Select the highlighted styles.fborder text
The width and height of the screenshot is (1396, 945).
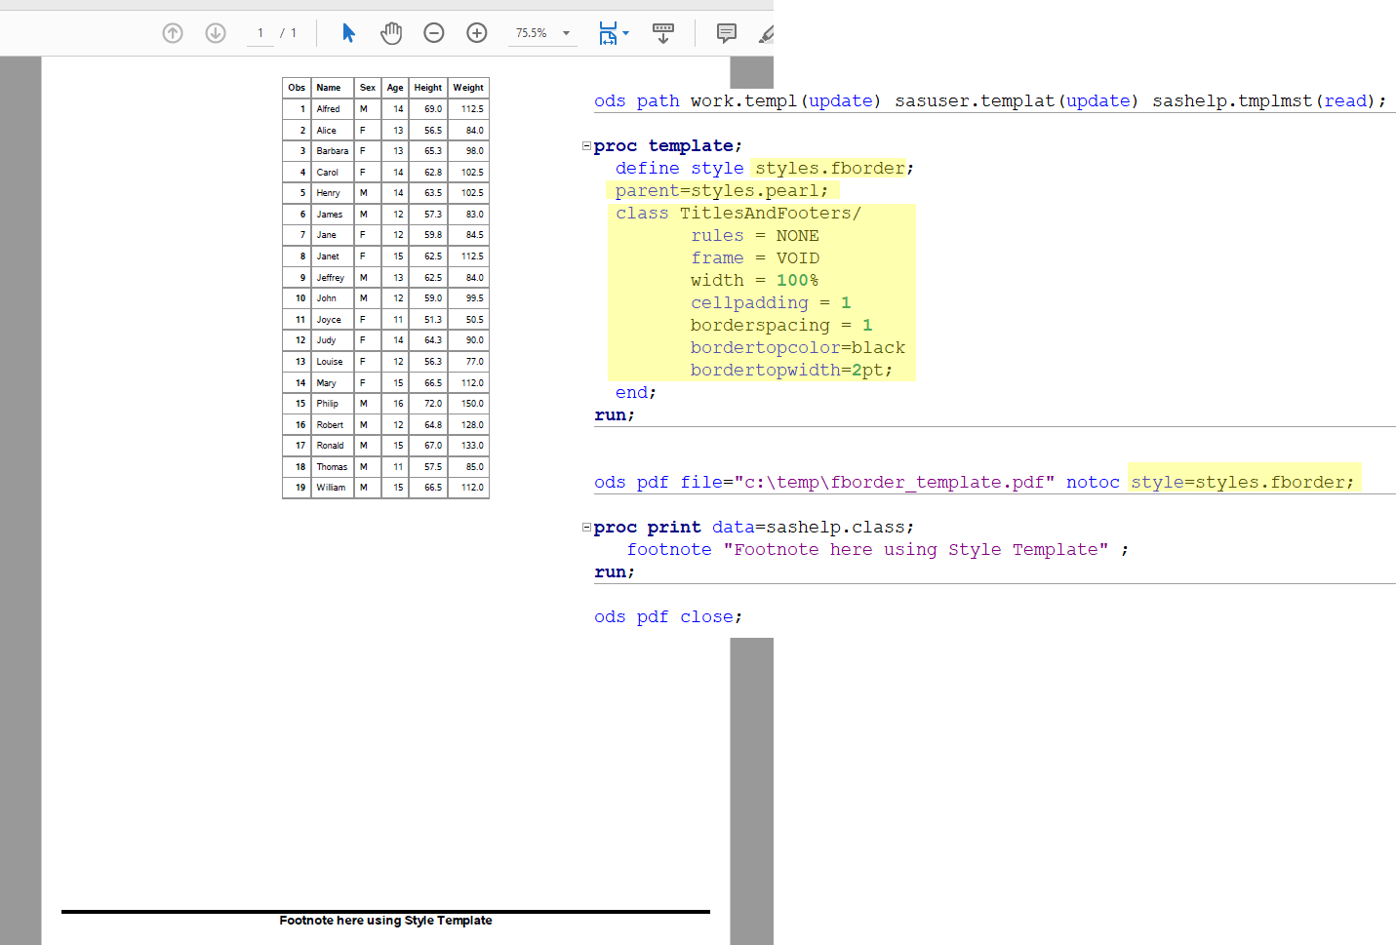(x=828, y=168)
